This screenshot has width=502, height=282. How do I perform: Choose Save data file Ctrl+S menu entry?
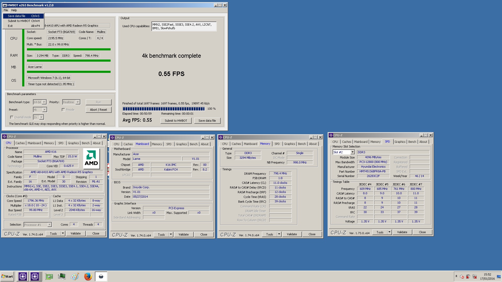click(24, 16)
